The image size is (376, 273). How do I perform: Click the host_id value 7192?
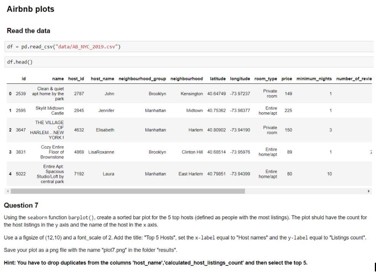pyautogui.click(x=79, y=174)
